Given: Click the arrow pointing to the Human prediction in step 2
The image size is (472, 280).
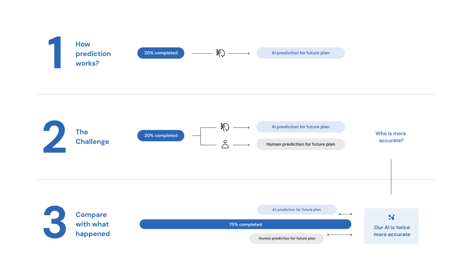Looking at the screenshot, I should click(241, 145).
